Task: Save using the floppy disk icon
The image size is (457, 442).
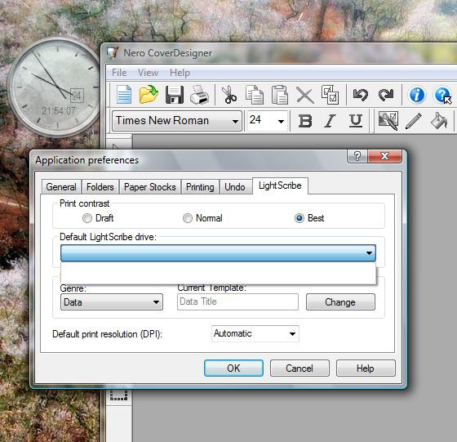Action: coord(175,95)
